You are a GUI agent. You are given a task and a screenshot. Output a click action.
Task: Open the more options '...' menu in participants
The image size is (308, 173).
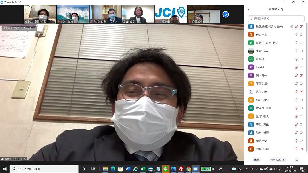(x=297, y=160)
